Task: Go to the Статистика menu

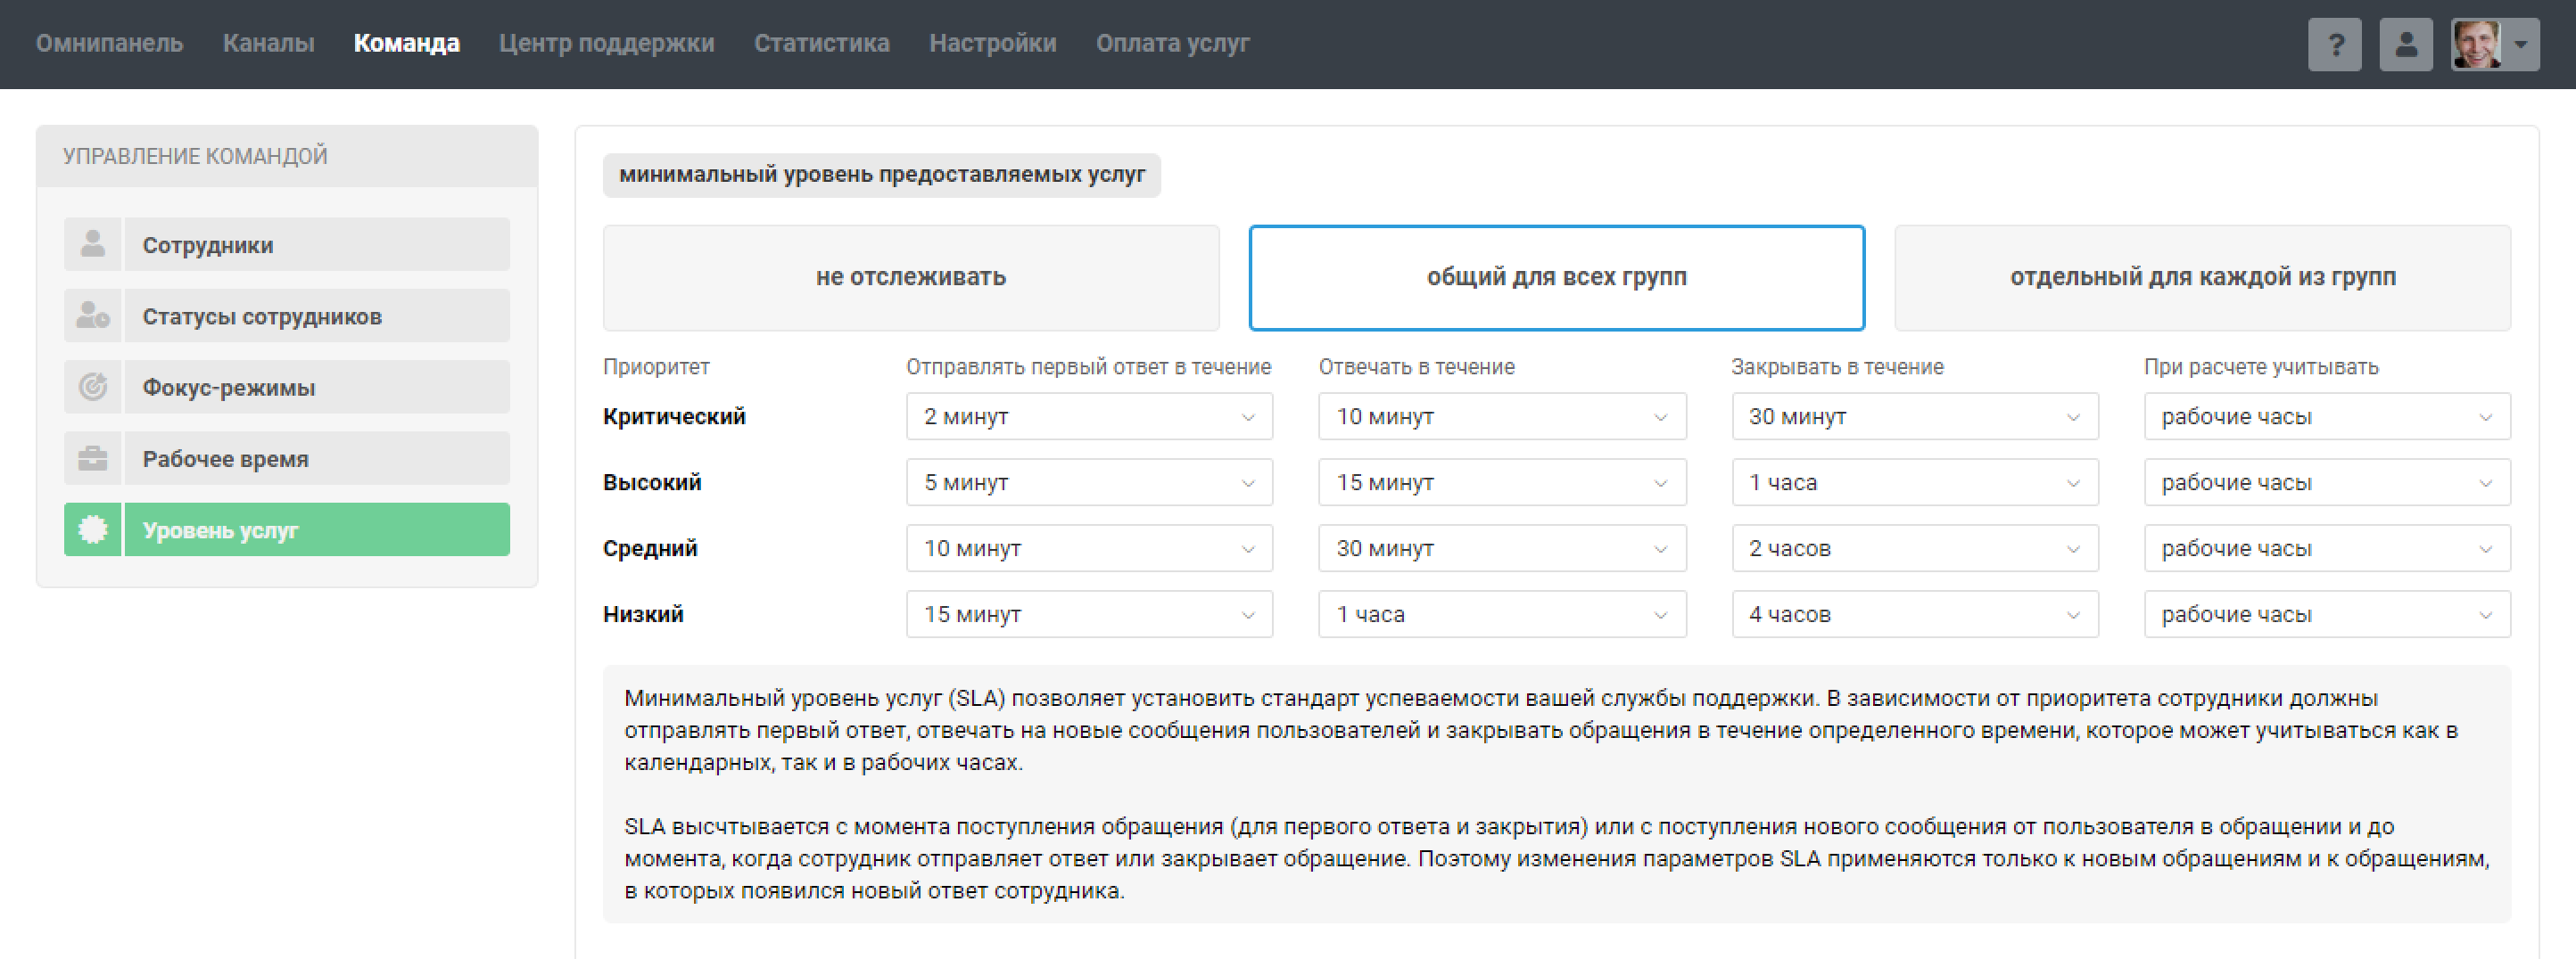Action: (x=821, y=43)
